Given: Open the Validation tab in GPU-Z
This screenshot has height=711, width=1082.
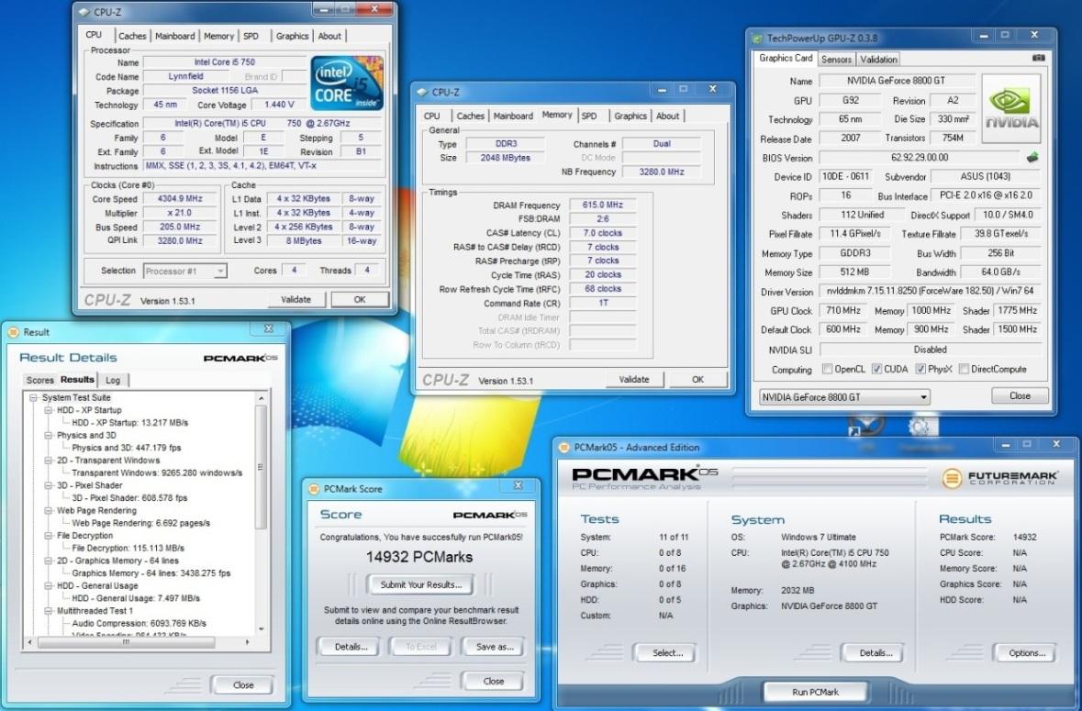Looking at the screenshot, I should [878, 60].
